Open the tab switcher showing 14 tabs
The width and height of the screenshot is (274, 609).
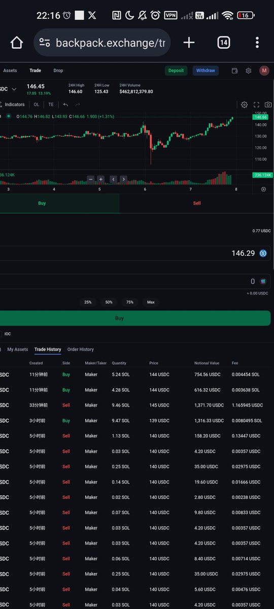[224, 43]
